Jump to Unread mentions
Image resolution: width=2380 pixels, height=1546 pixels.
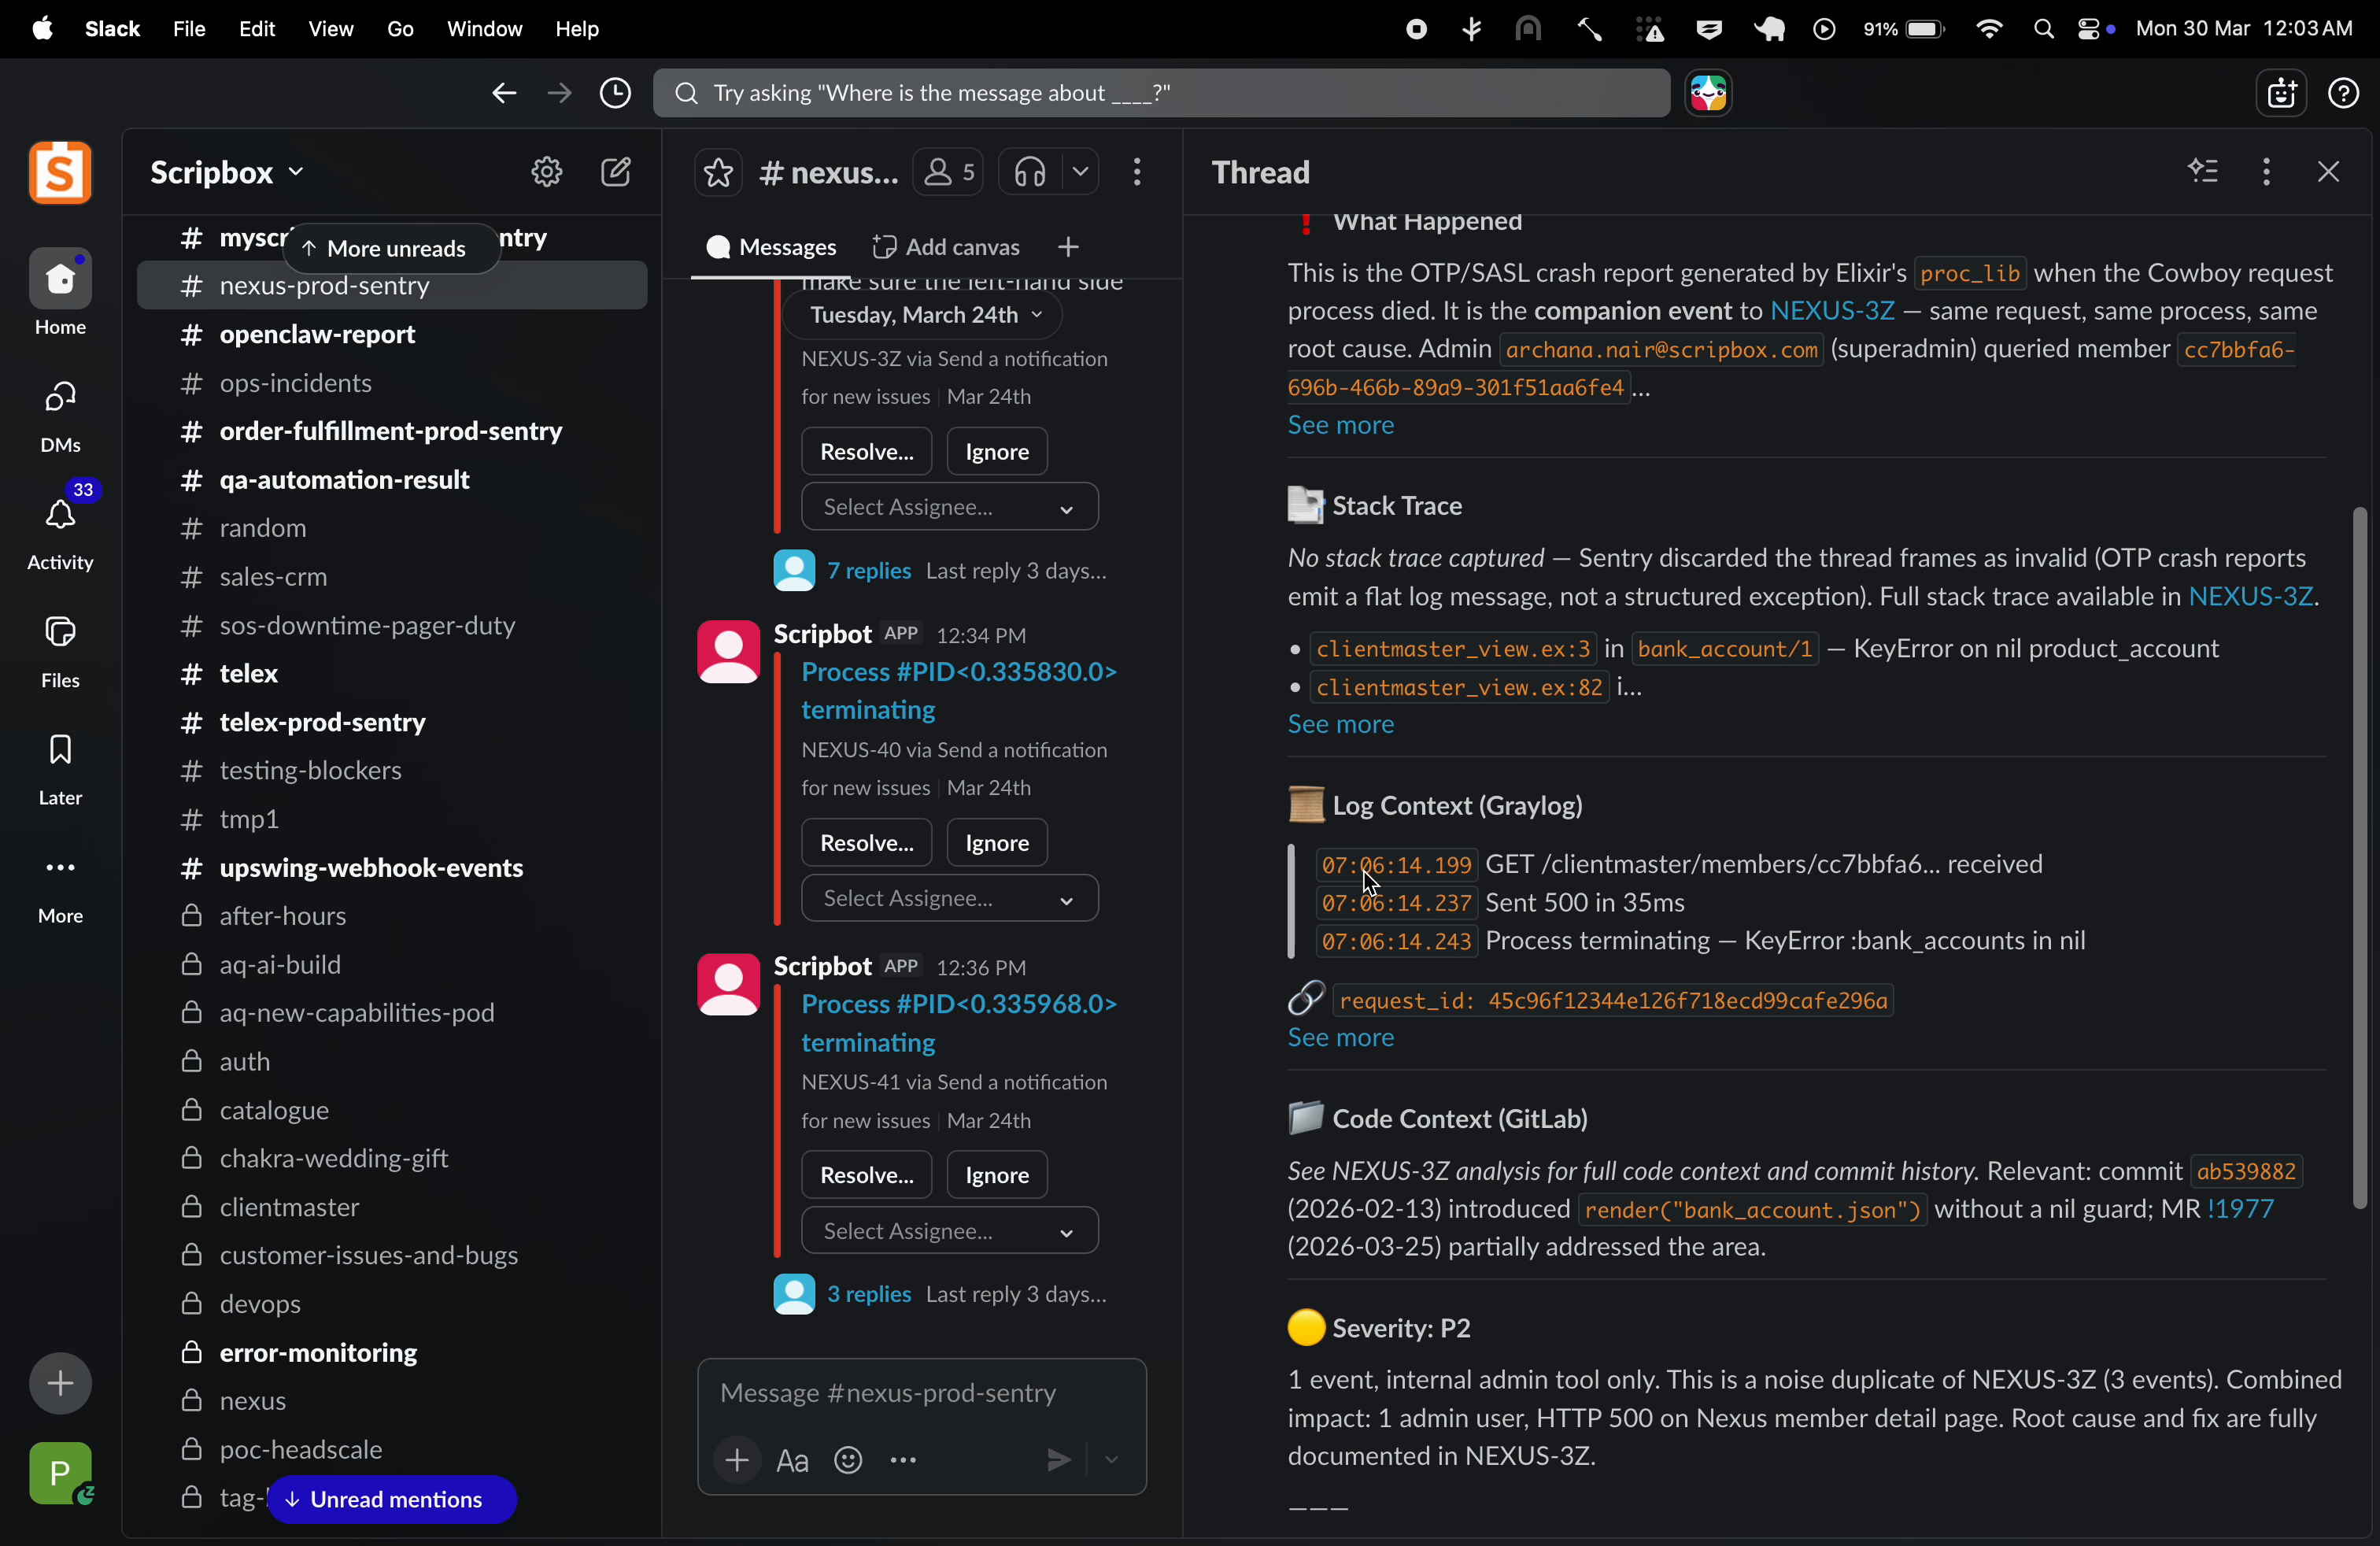[x=391, y=1500]
